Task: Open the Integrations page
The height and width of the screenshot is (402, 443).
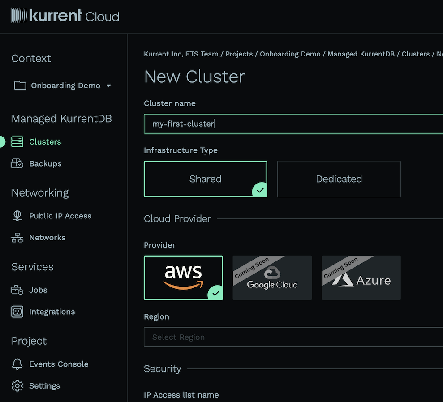Action: [52, 312]
